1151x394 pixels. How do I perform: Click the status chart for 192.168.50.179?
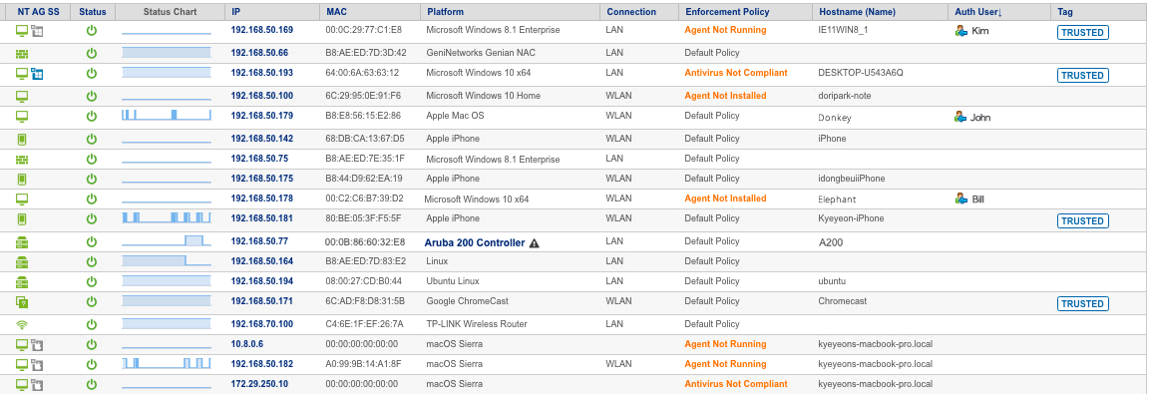[x=167, y=115]
